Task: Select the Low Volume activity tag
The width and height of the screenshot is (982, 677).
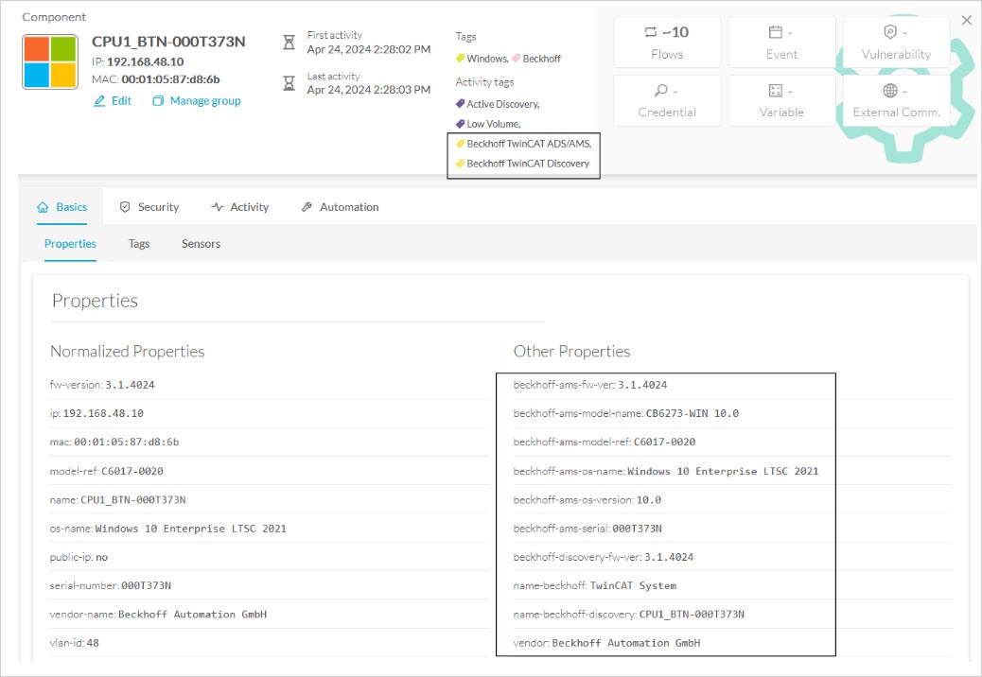Action: tap(494, 124)
